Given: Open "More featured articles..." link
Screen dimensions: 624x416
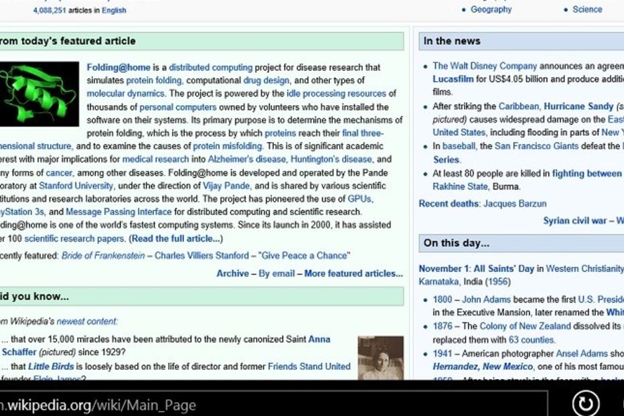Looking at the screenshot, I should pyautogui.click(x=354, y=273).
